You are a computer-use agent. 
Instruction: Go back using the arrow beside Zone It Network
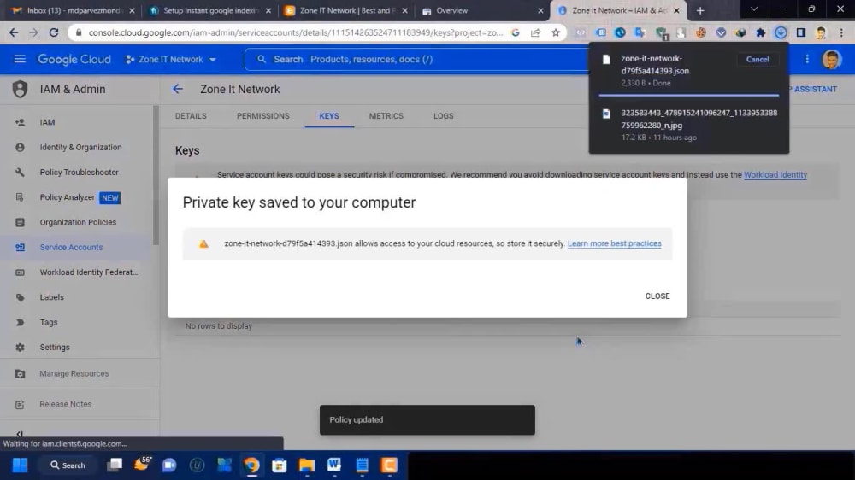point(178,89)
